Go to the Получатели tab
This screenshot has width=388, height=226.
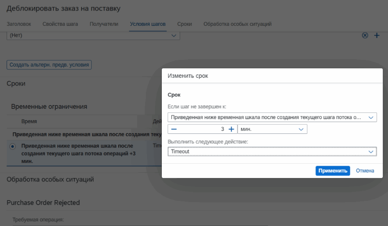click(x=104, y=24)
